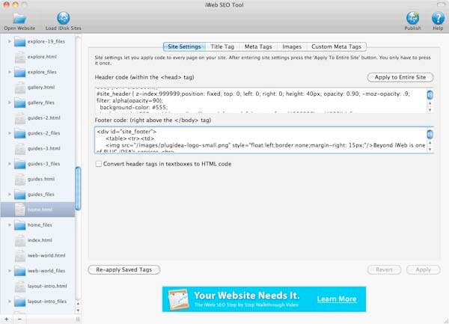Click the Revert button

384,269
